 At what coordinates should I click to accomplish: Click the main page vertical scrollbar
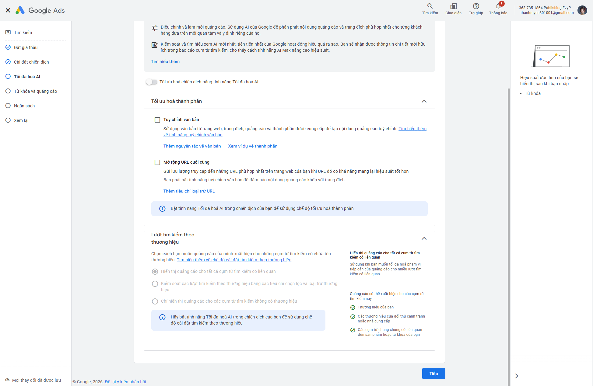pyautogui.click(x=509, y=237)
